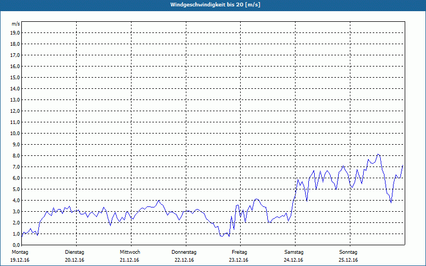The height and width of the screenshot is (266, 426).
Task: Click the 1,0 y-axis value
Action: (16, 234)
